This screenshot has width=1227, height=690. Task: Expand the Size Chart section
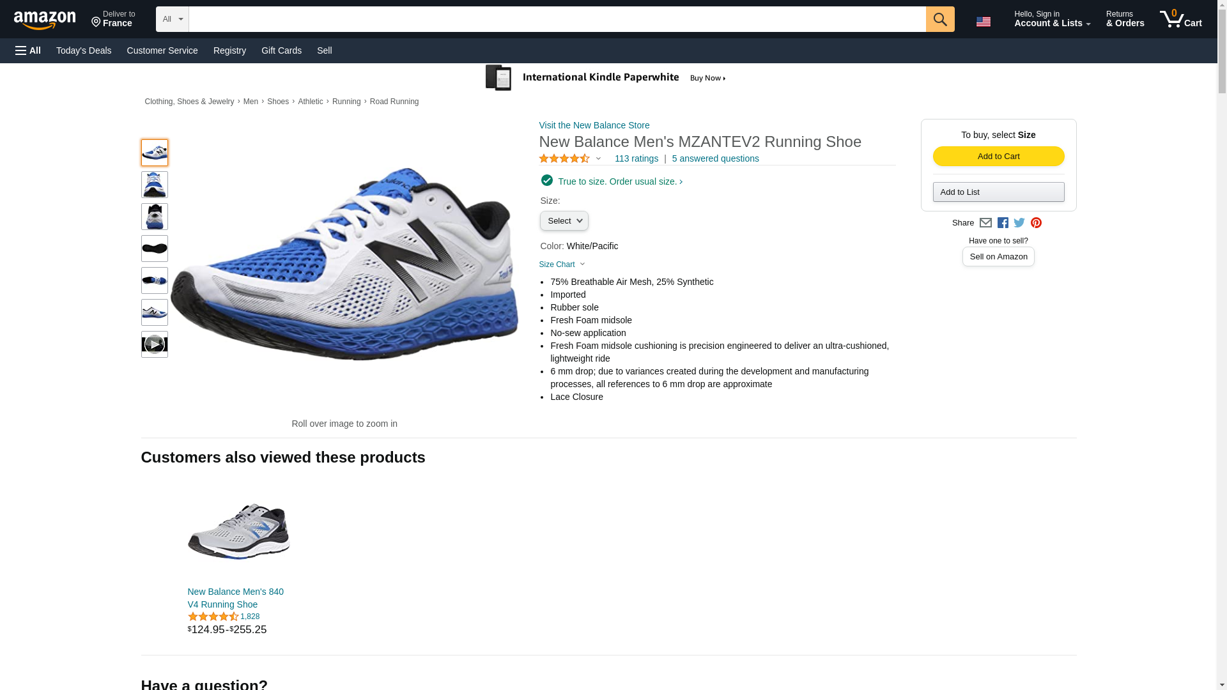coord(562,264)
